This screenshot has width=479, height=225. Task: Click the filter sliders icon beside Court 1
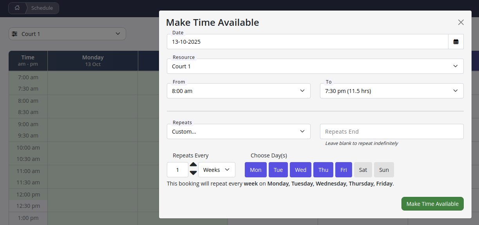click(x=14, y=34)
